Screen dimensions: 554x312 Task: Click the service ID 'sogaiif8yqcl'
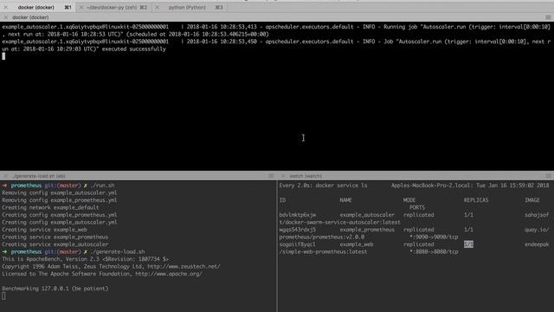click(298, 244)
